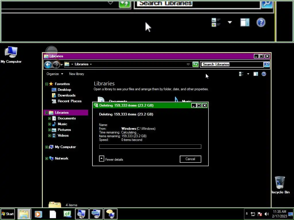Click the volume speaker tray icon

(x=266, y=214)
